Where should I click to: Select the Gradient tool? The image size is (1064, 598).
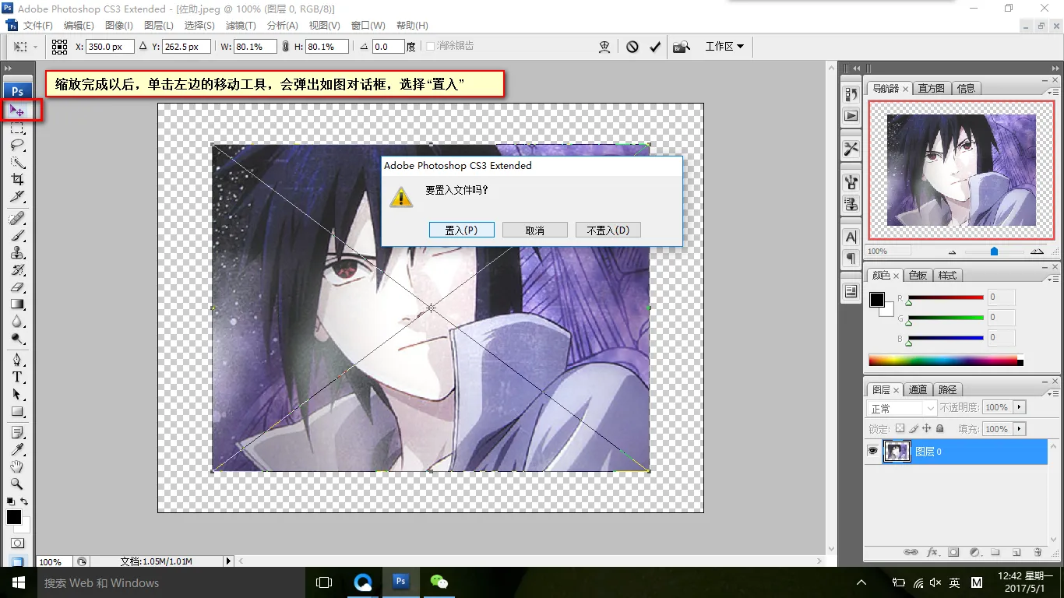pyautogui.click(x=17, y=304)
